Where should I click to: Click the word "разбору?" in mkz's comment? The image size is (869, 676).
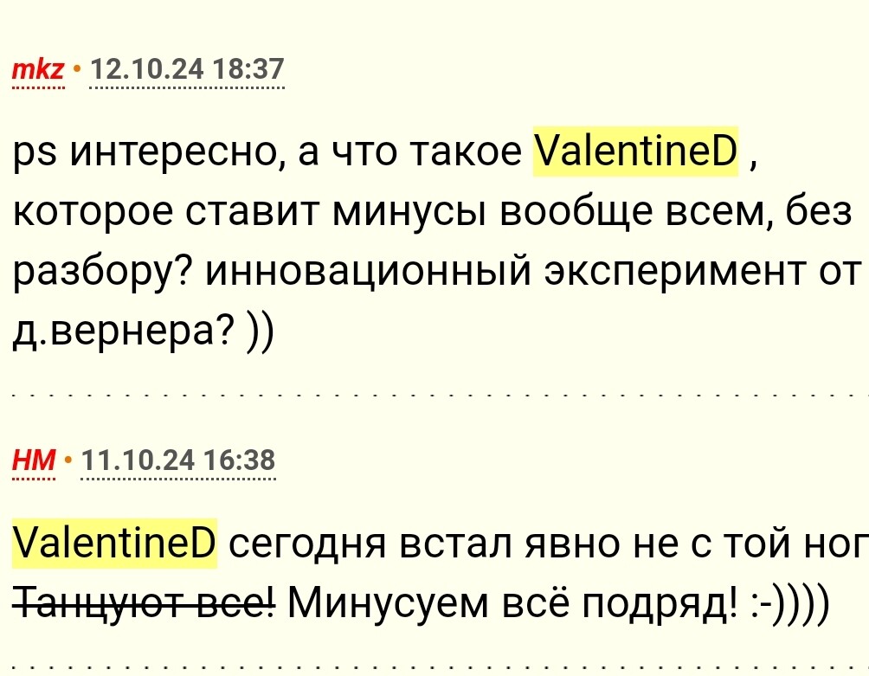pyautogui.click(x=102, y=273)
